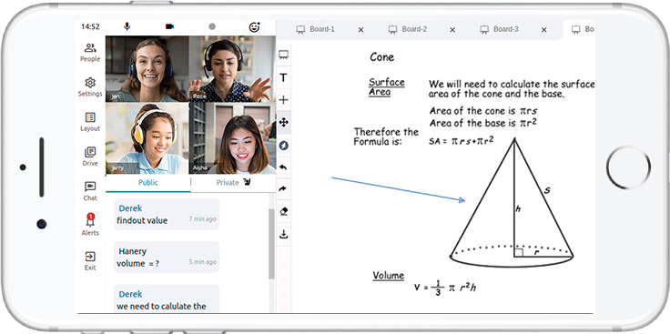This screenshot has height=334, width=670.
Task: Open the Layout options
Action: tap(90, 122)
